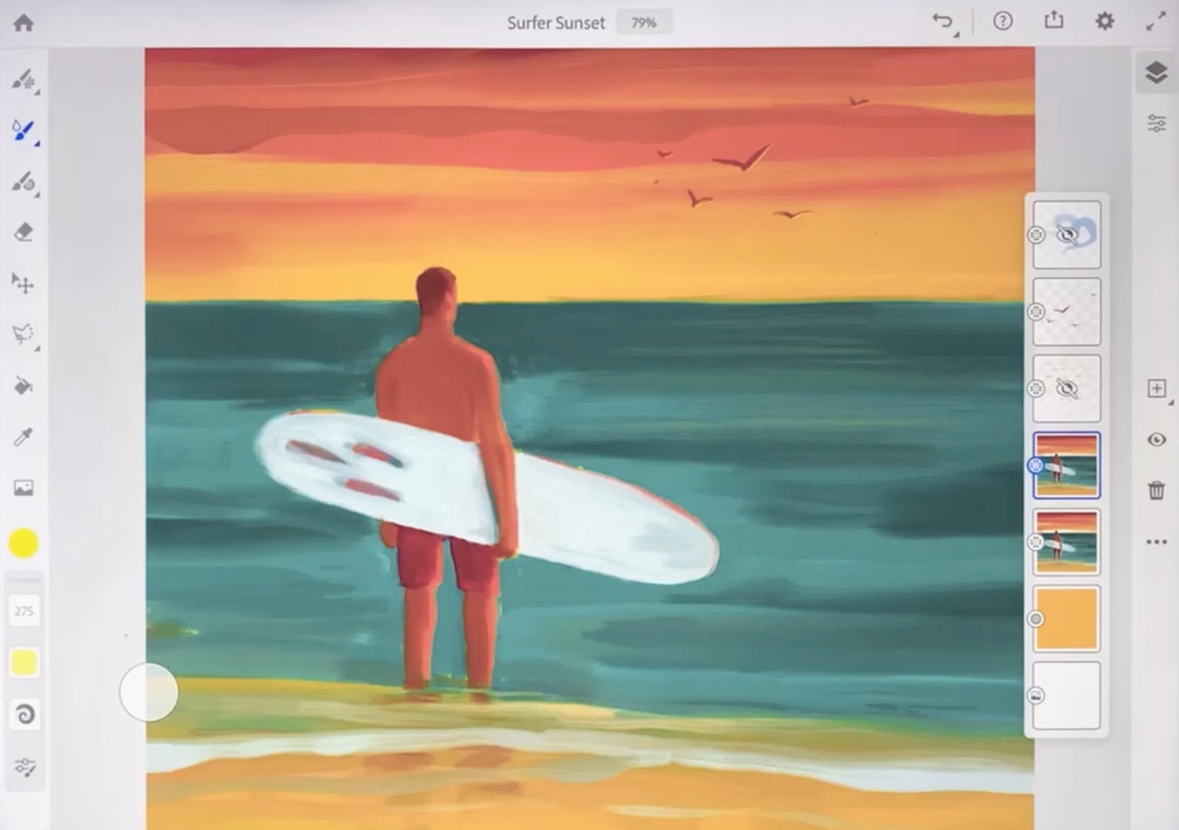Select the white background layer
The height and width of the screenshot is (830, 1179).
1067,695
